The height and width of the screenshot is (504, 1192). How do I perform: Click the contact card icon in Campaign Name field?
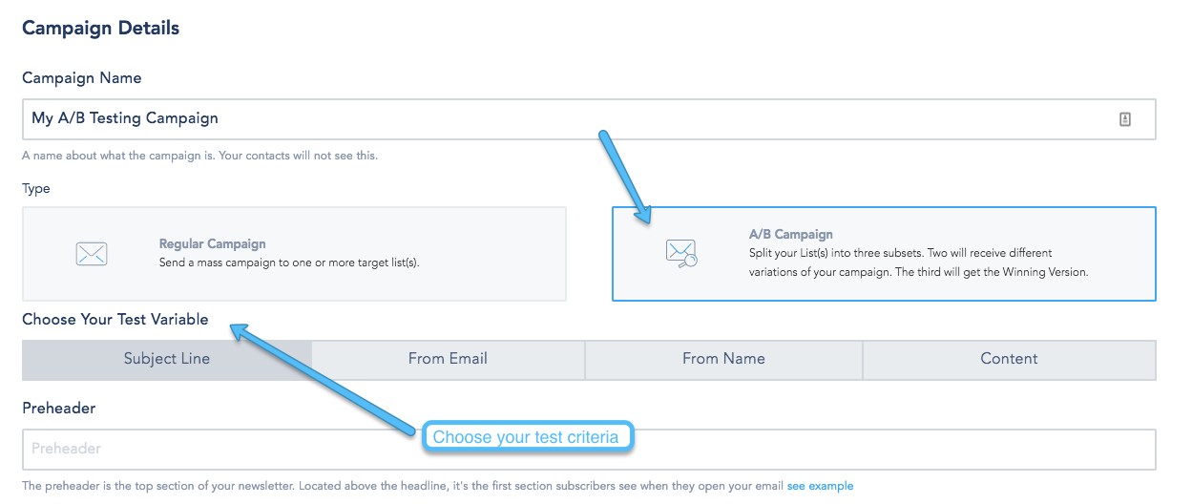[1125, 119]
